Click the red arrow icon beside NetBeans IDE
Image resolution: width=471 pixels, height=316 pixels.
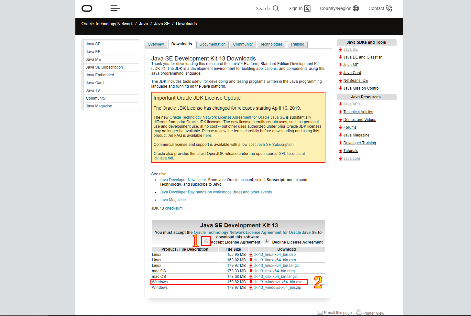(340, 81)
